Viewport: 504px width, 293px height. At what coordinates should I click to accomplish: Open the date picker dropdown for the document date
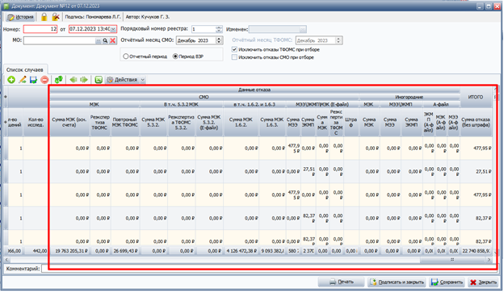[x=113, y=29]
